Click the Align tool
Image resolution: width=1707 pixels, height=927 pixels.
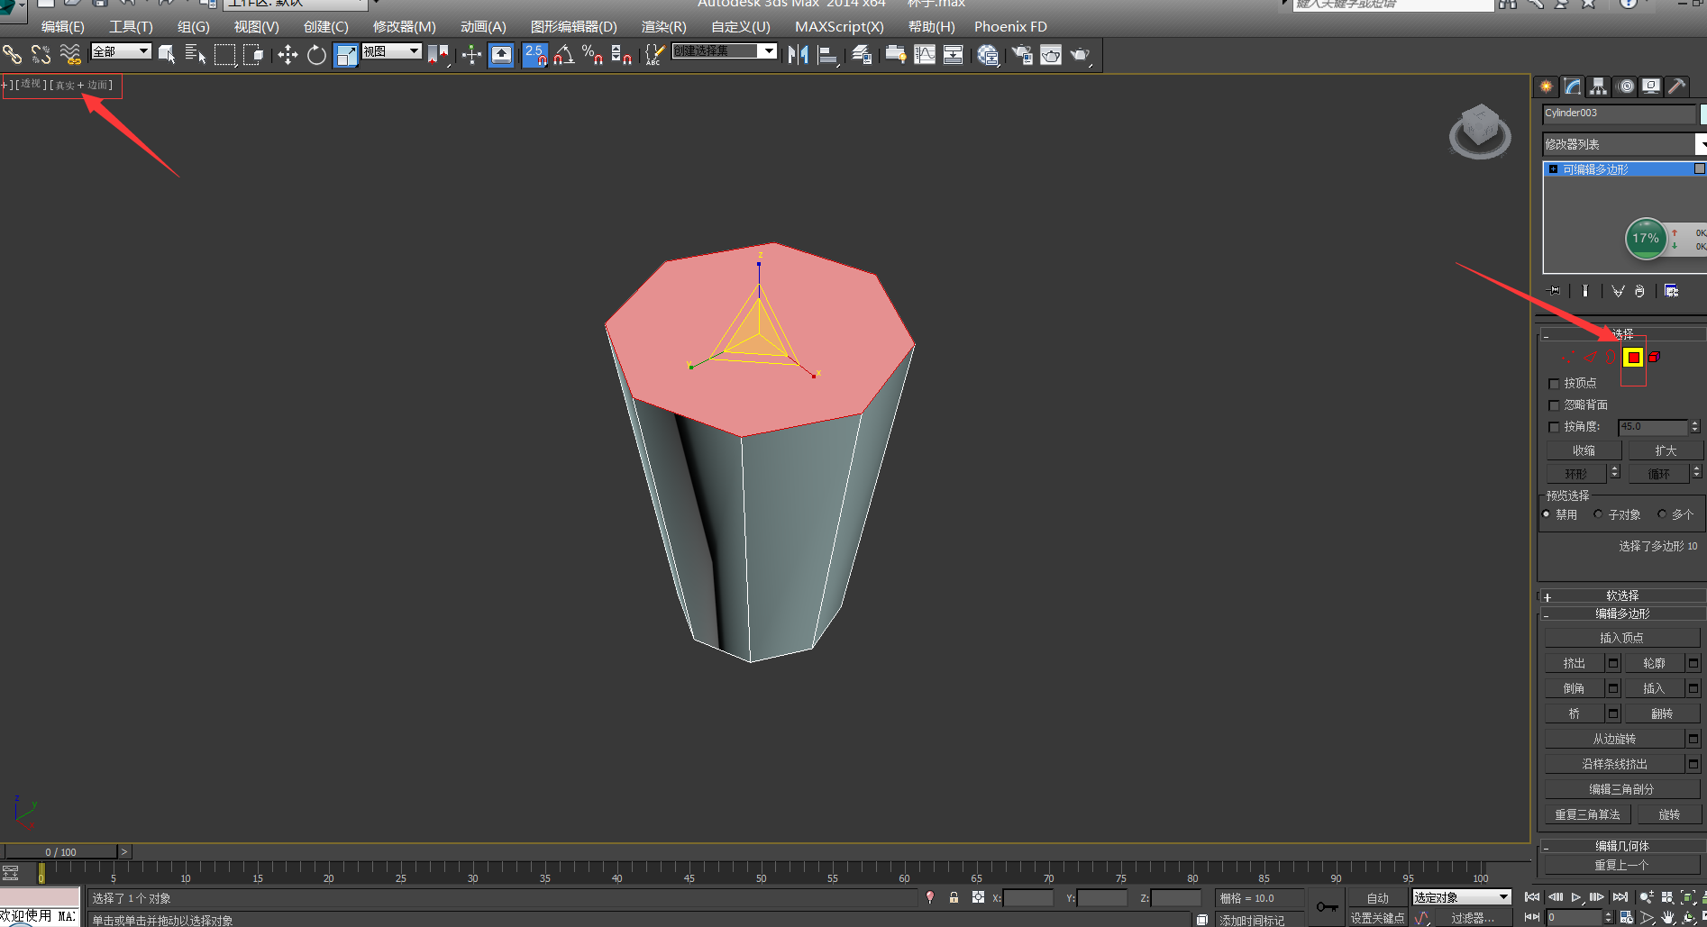827,55
